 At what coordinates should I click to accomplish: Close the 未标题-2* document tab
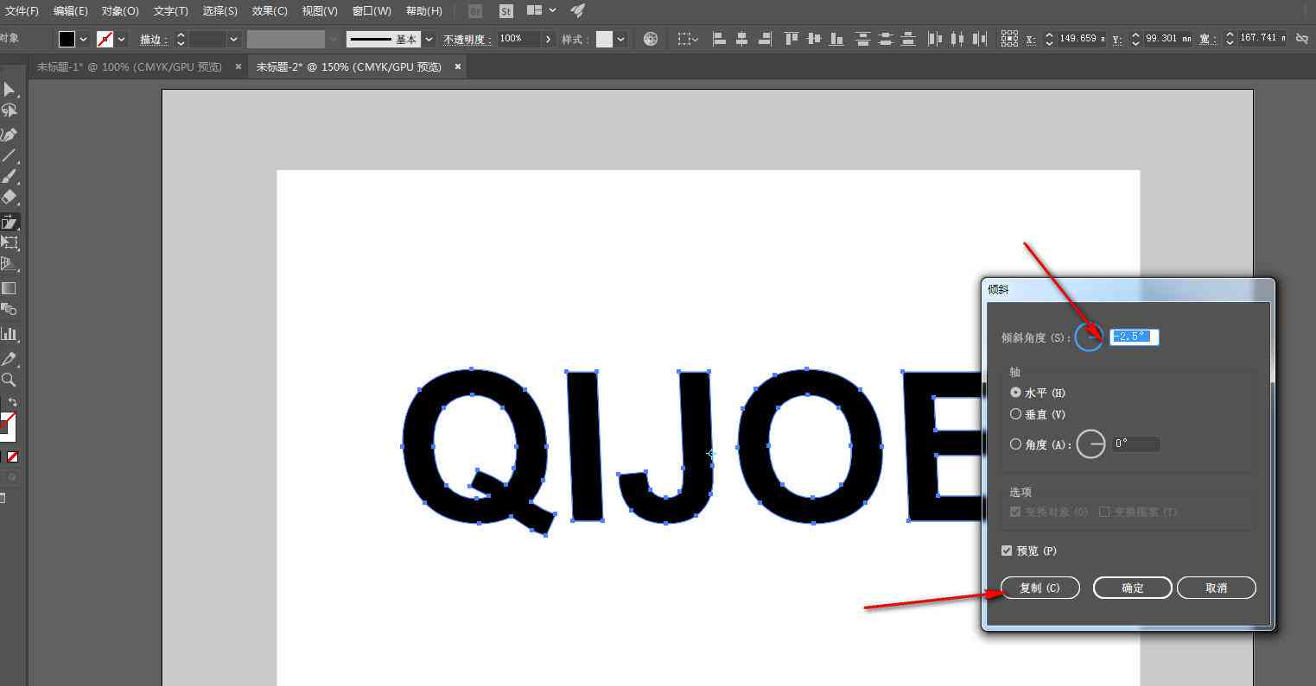(x=457, y=66)
